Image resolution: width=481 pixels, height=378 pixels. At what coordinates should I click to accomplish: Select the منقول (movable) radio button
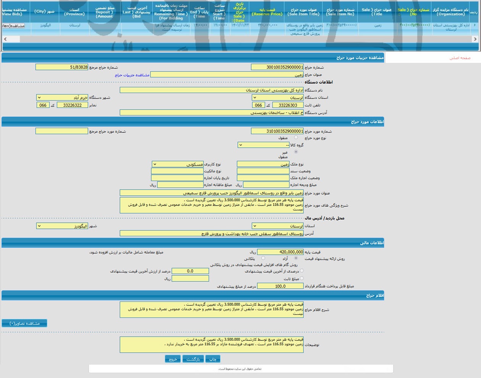pos(296,138)
